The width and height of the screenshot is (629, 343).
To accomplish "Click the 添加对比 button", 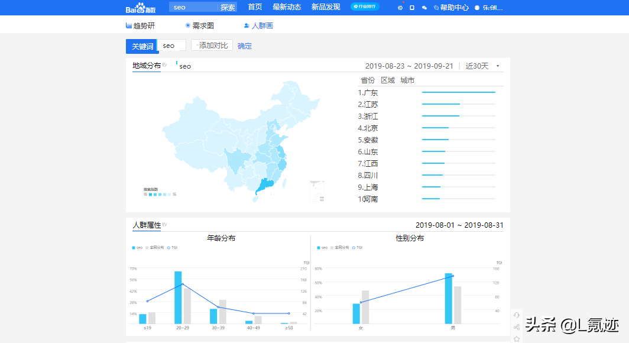I will coord(212,46).
